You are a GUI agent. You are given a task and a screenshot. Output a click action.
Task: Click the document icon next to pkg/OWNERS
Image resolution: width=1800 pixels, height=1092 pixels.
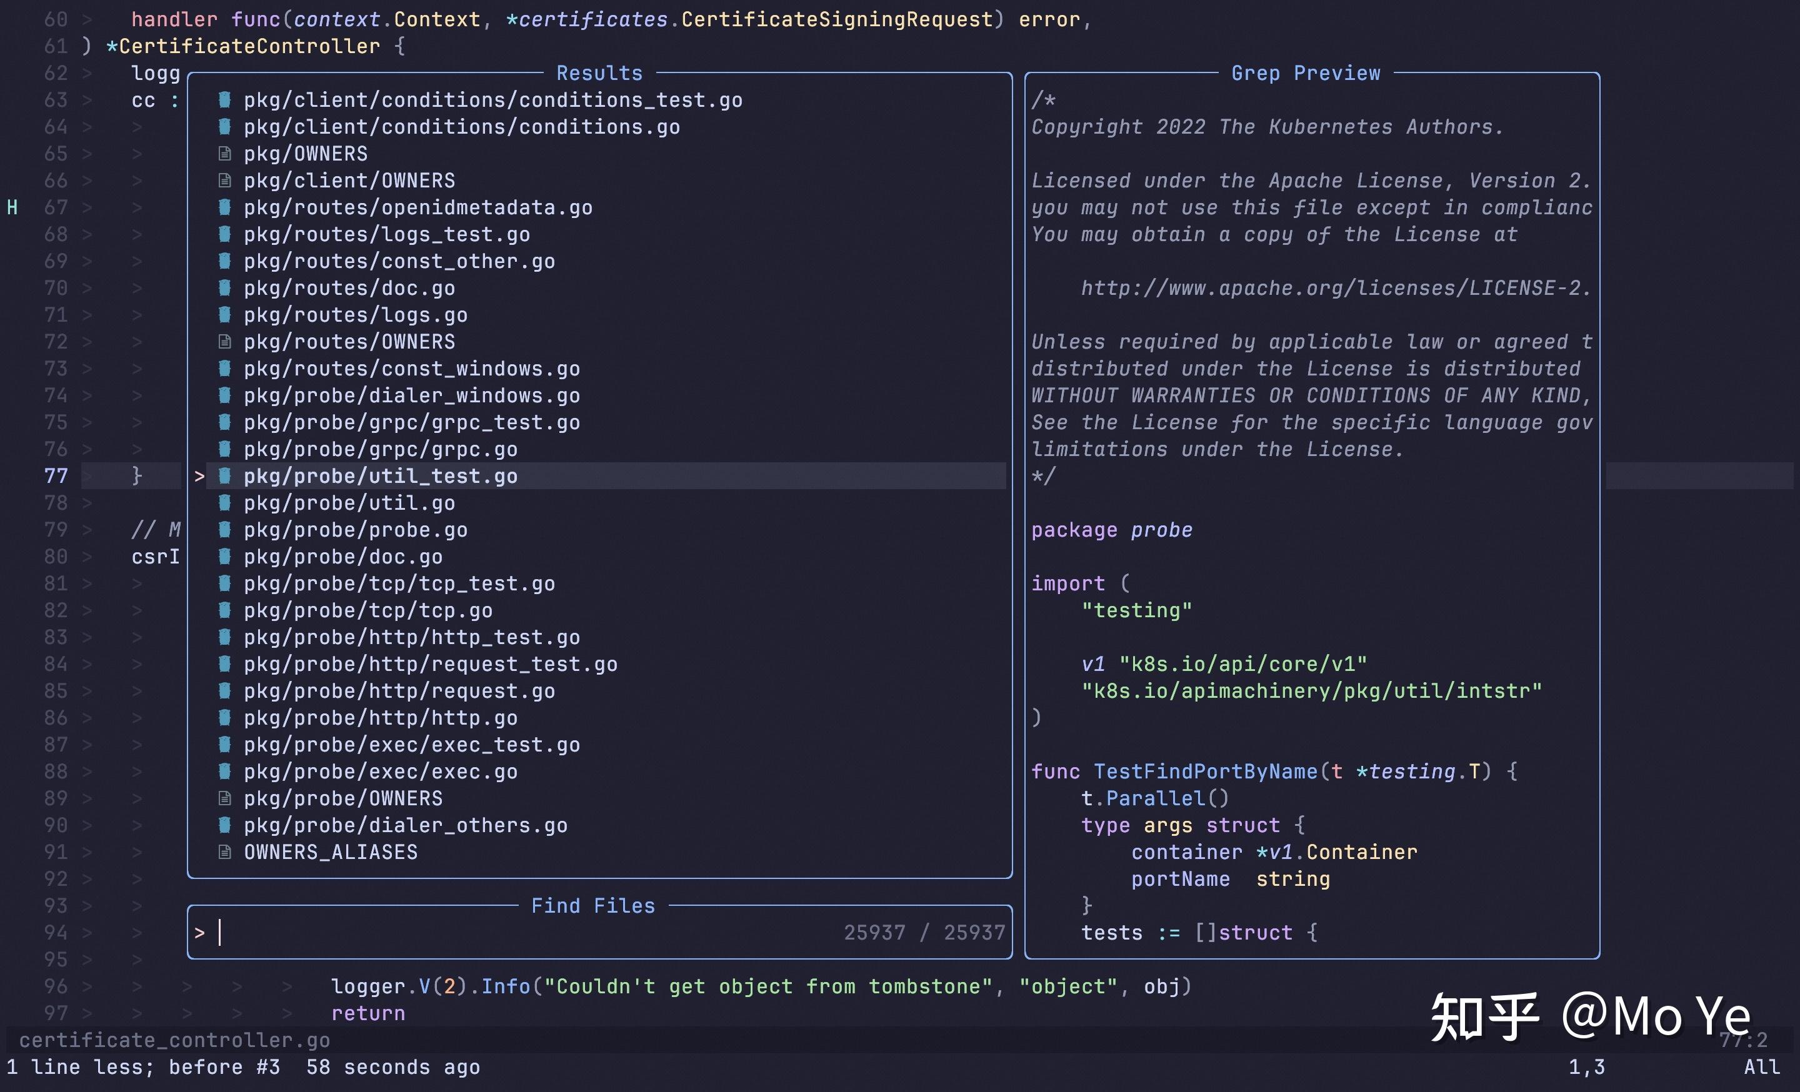click(224, 153)
